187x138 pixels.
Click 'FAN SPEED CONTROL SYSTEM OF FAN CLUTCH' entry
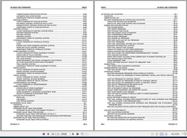coord(35,24)
